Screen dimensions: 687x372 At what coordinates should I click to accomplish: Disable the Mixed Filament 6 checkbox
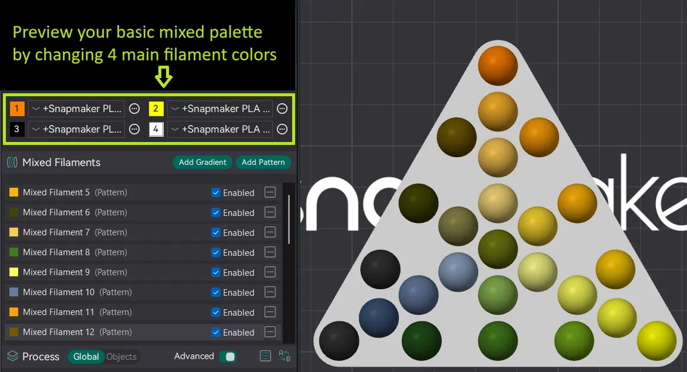point(215,212)
